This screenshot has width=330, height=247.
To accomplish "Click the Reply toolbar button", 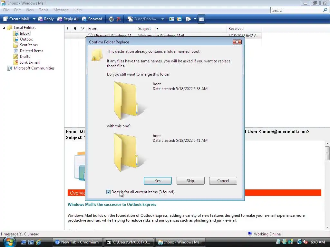I will pos(46,19).
